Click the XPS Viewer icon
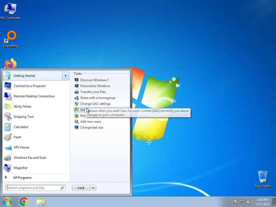This screenshot has height=207, width=276. (8, 147)
